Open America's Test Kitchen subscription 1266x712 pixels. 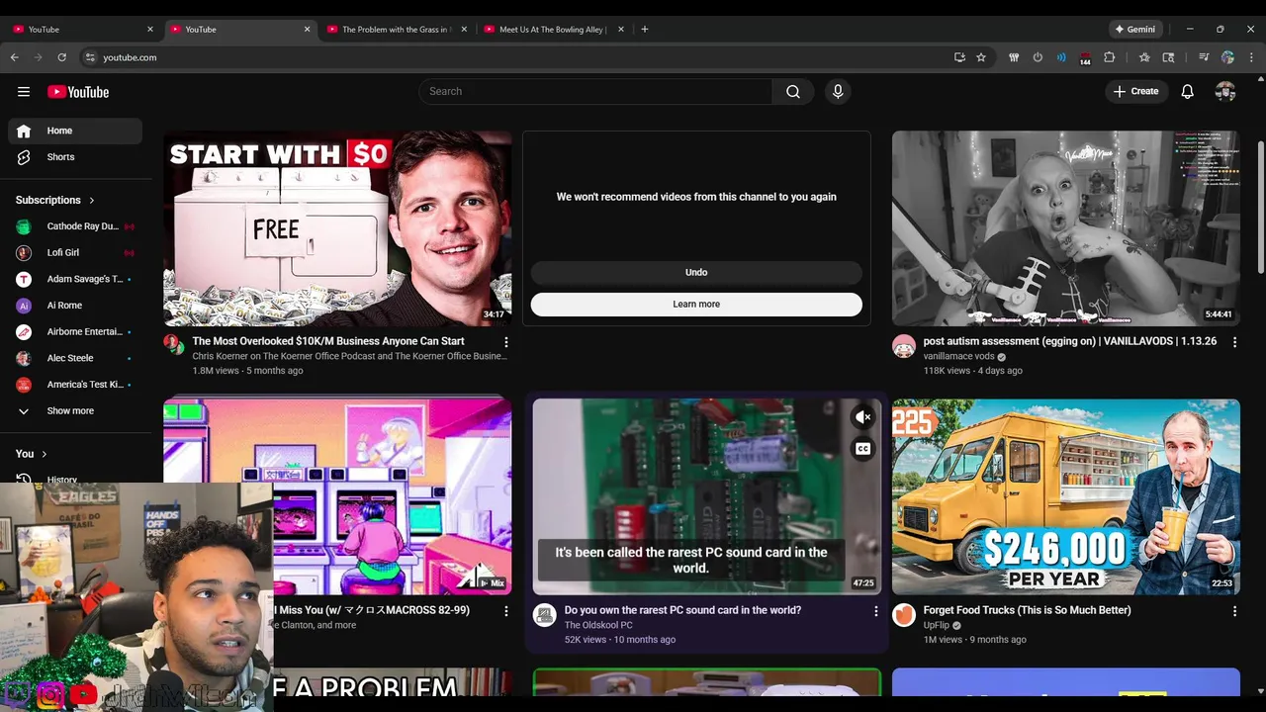pos(75,384)
